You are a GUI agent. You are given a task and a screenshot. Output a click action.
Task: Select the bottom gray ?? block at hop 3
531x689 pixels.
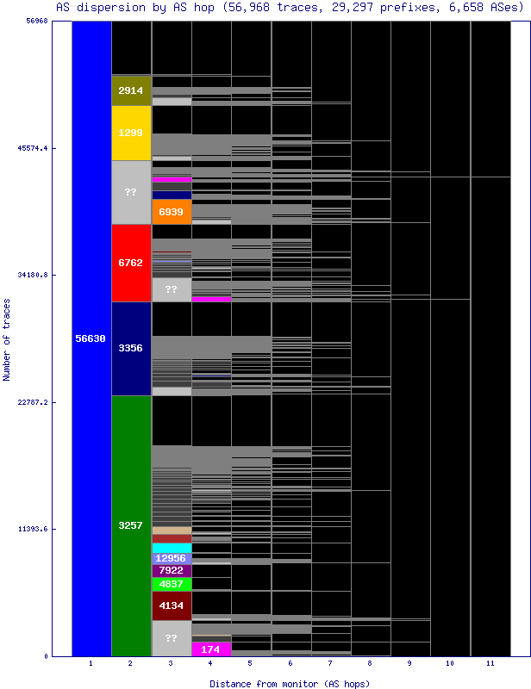pos(172,638)
